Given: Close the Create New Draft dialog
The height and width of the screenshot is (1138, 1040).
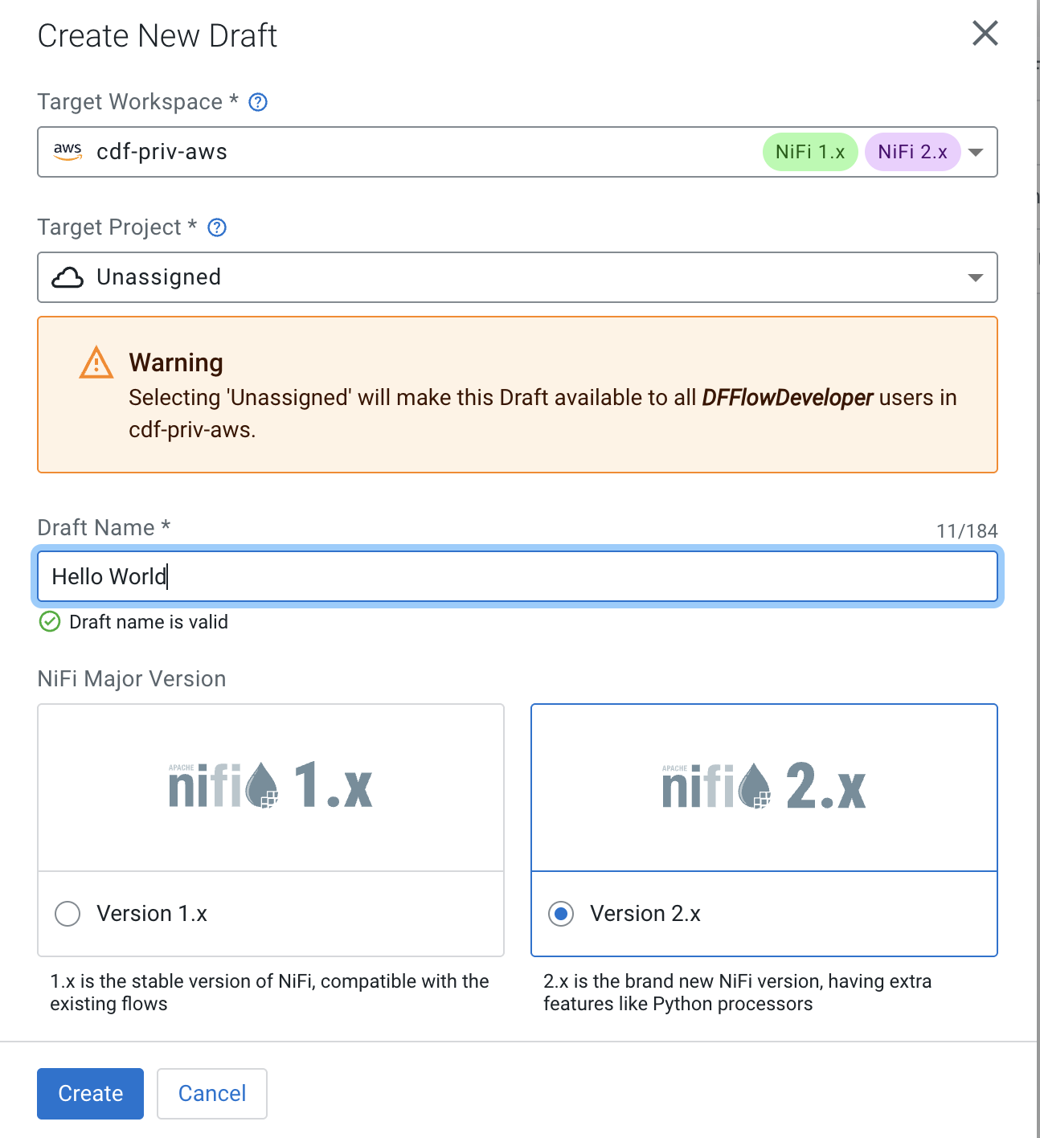Looking at the screenshot, I should pos(985,34).
